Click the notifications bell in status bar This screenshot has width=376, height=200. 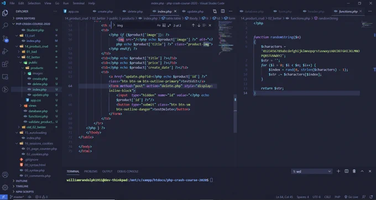(x=371, y=197)
